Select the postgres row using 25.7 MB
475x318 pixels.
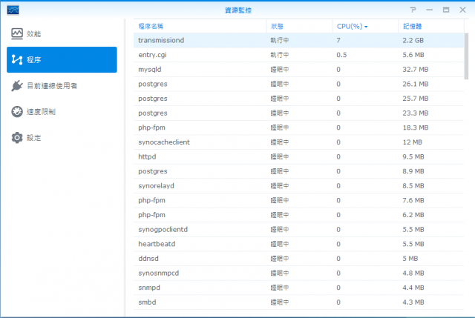click(x=298, y=99)
